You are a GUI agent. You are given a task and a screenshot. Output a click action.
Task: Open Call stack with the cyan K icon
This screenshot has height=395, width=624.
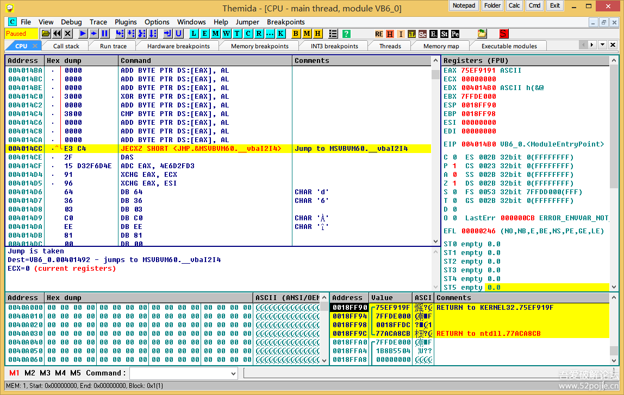point(281,34)
